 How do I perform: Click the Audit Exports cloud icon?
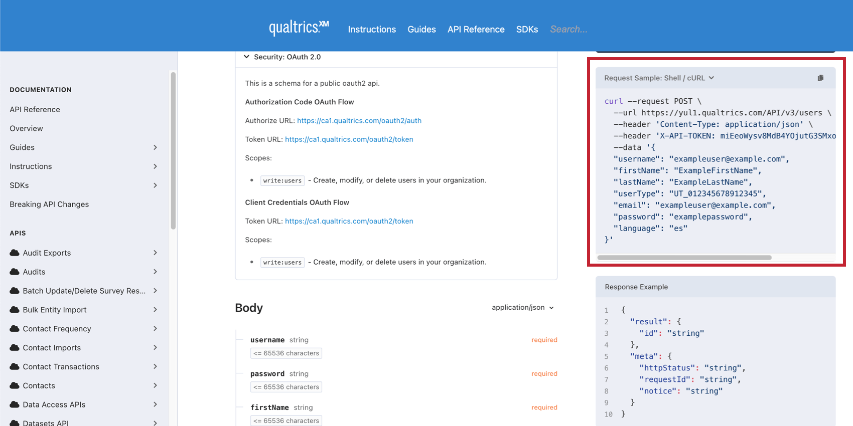pyautogui.click(x=15, y=253)
